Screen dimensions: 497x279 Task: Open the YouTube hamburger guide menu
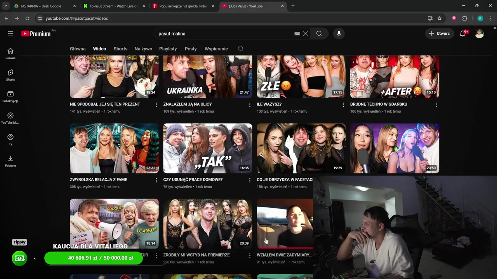pos(10,34)
